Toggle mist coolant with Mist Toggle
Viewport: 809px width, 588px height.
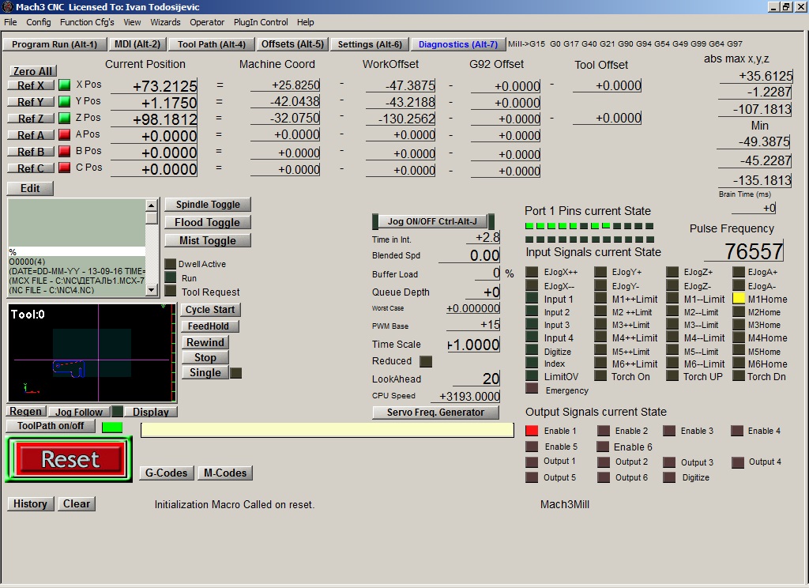208,240
